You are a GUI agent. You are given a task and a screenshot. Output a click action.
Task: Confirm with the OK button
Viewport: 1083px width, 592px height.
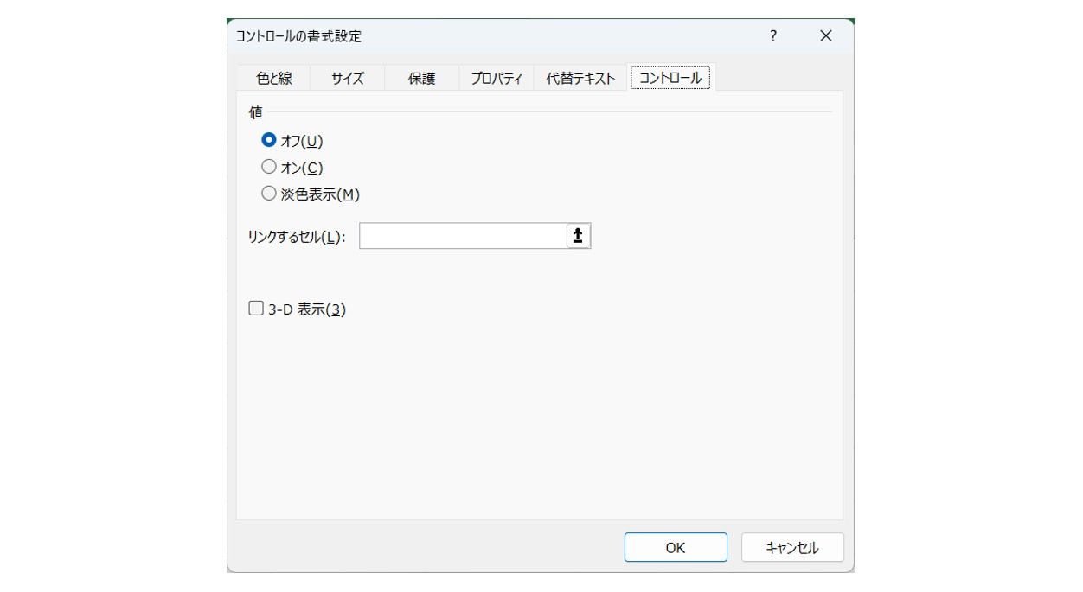point(676,547)
